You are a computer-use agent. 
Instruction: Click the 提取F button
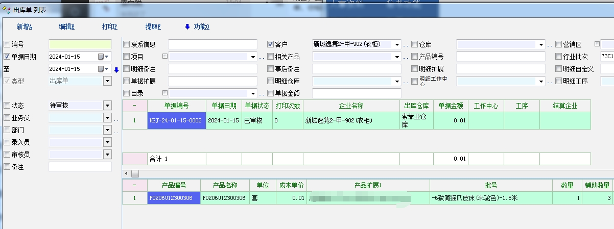(153, 27)
